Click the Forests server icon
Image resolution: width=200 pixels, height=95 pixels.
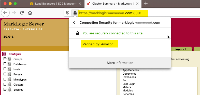pyautogui.click(x=9, y=74)
